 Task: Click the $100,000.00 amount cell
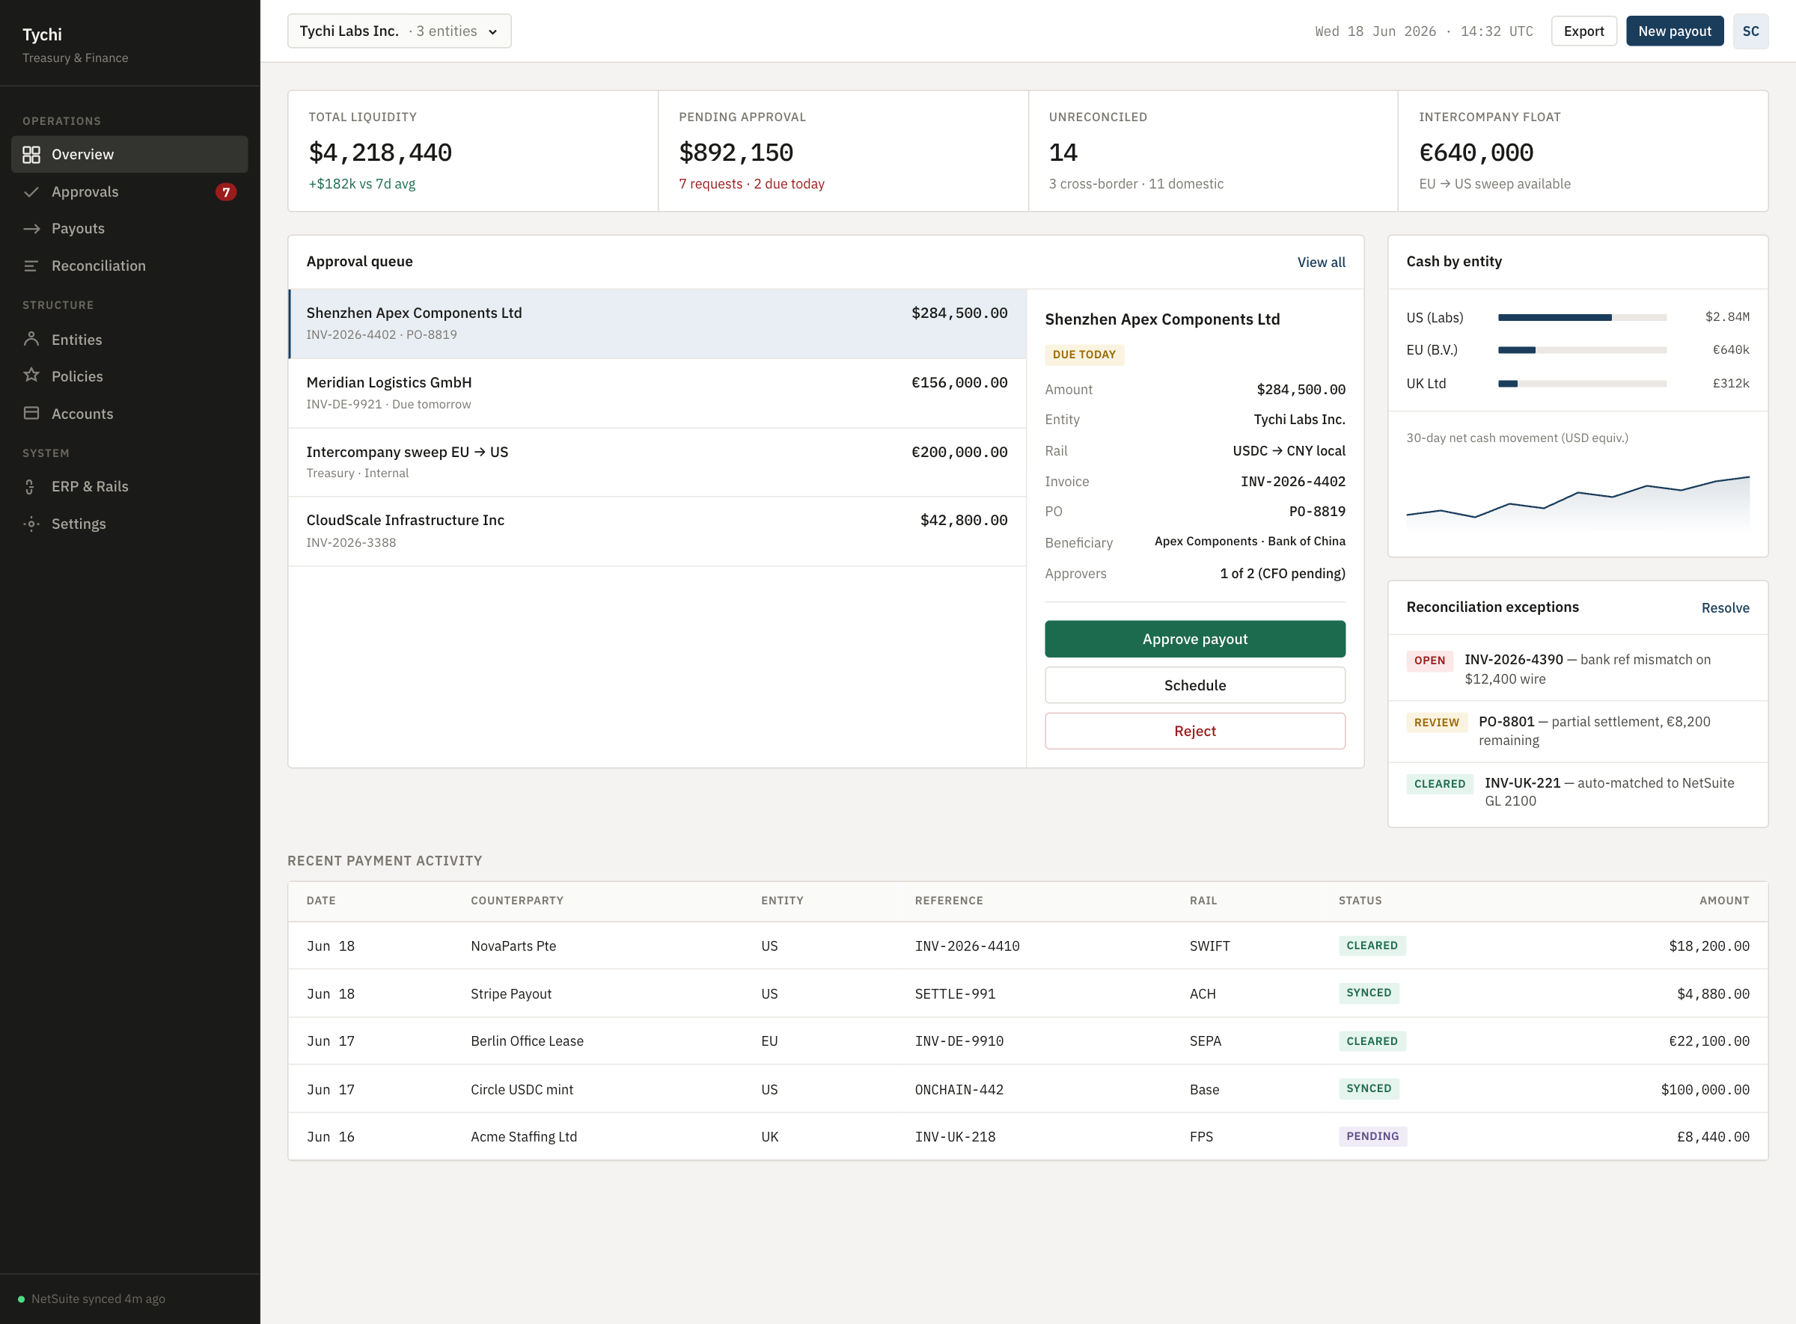1705,1089
